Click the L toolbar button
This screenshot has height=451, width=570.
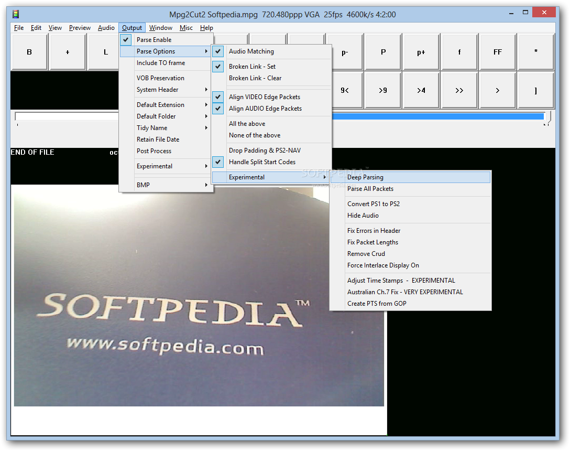(105, 52)
